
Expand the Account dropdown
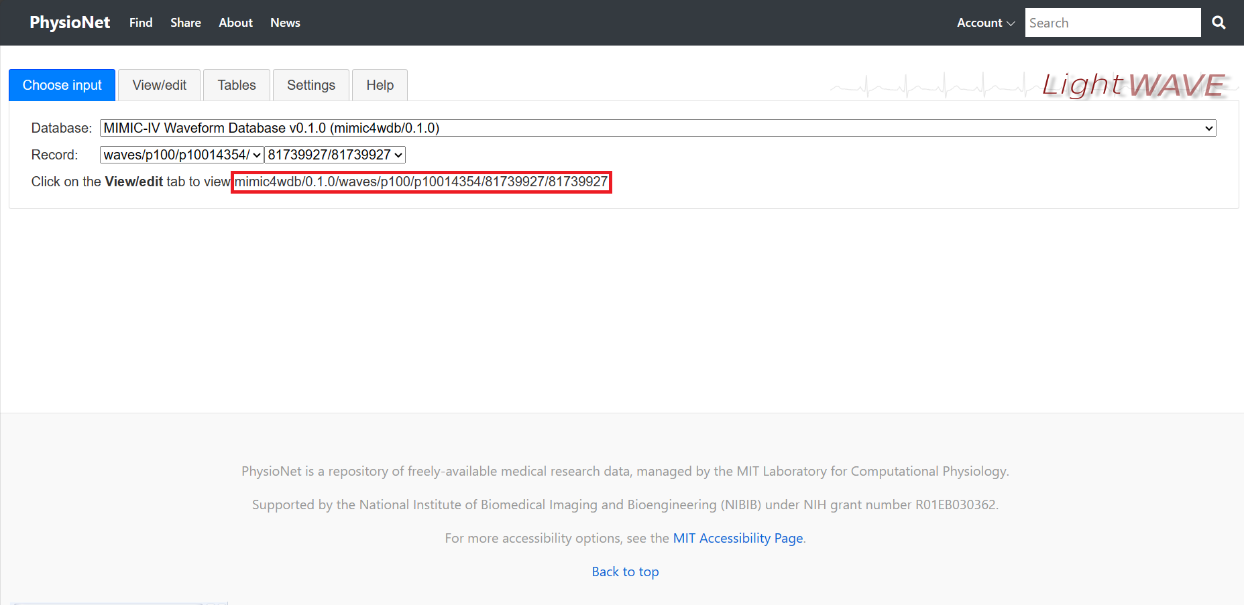986,23
